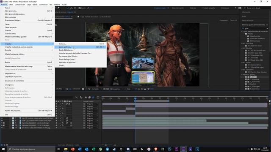
Task: Hide layer 8 with its eye toggle
Action: 2,121
